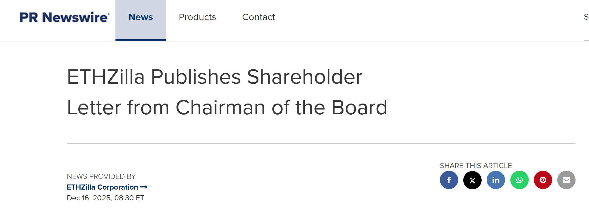Share the article on X

coord(472,180)
